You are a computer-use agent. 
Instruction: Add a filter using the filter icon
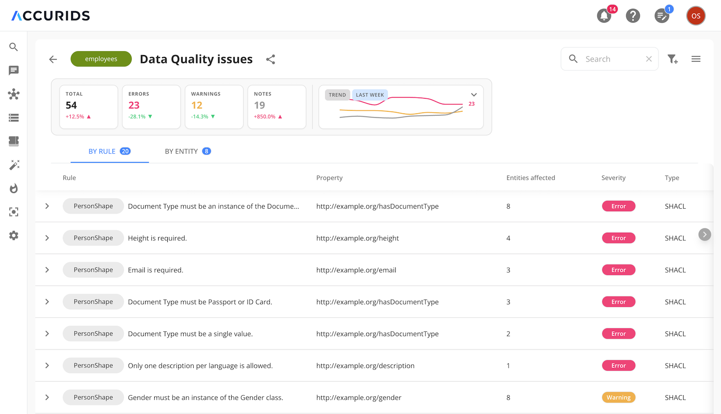pyautogui.click(x=672, y=59)
